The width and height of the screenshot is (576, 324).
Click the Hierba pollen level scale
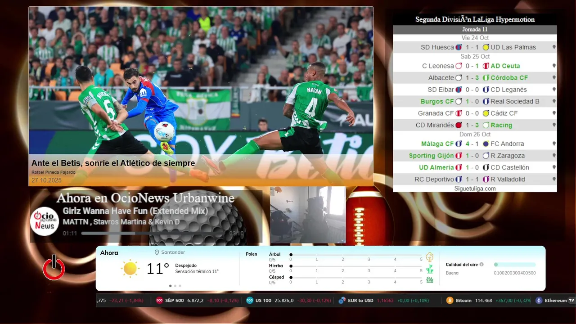[x=356, y=267]
